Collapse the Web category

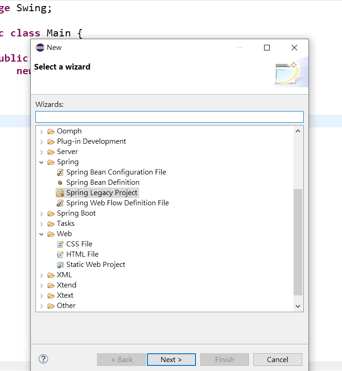[x=42, y=234]
